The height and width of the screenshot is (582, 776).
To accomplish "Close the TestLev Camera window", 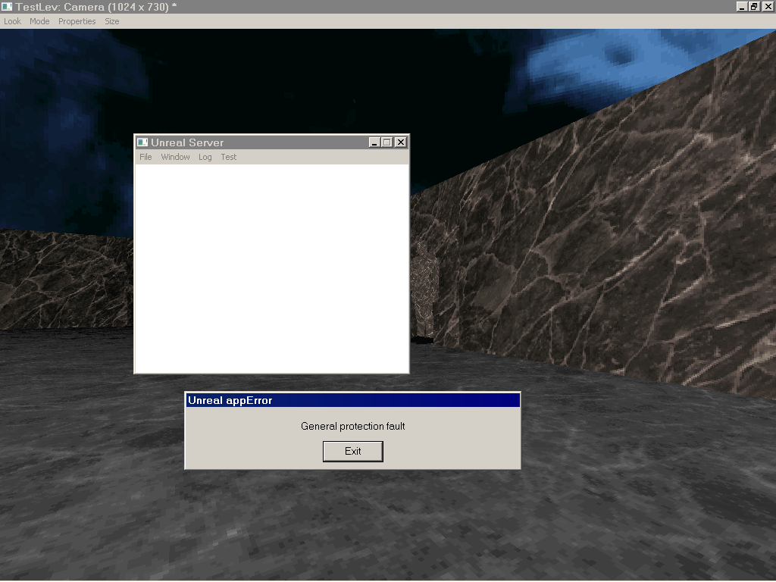I will click(768, 6).
